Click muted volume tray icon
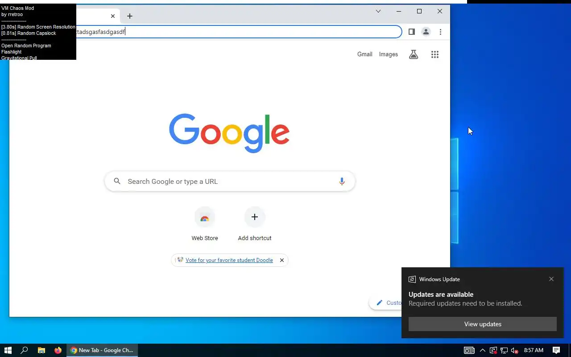This screenshot has width=571, height=357. [515, 350]
